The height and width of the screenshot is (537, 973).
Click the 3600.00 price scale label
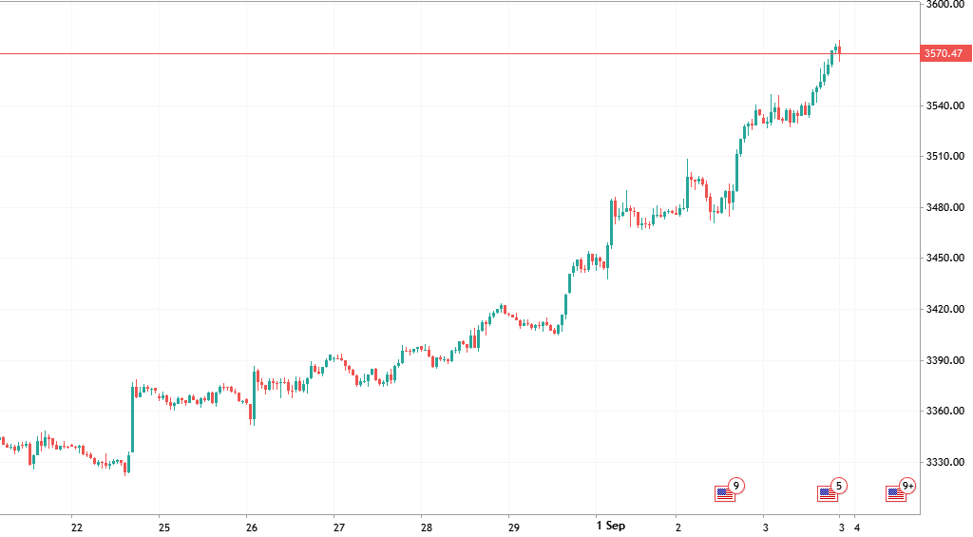pyautogui.click(x=945, y=5)
